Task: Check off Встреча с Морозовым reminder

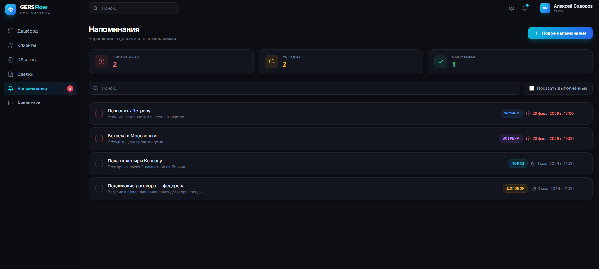Action: [x=99, y=139]
